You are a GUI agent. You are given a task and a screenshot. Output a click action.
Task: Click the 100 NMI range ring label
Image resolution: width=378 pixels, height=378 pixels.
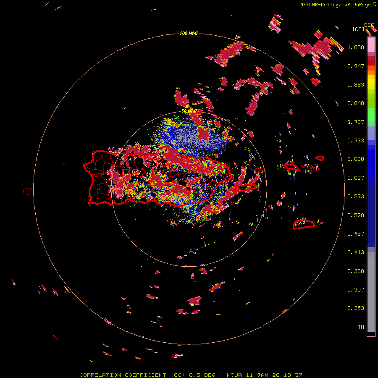[x=189, y=33]
